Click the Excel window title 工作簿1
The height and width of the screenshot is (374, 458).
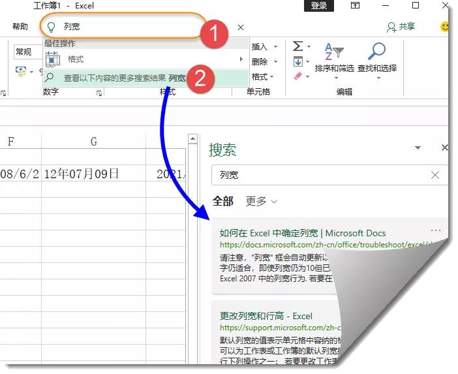click(47, 6)
